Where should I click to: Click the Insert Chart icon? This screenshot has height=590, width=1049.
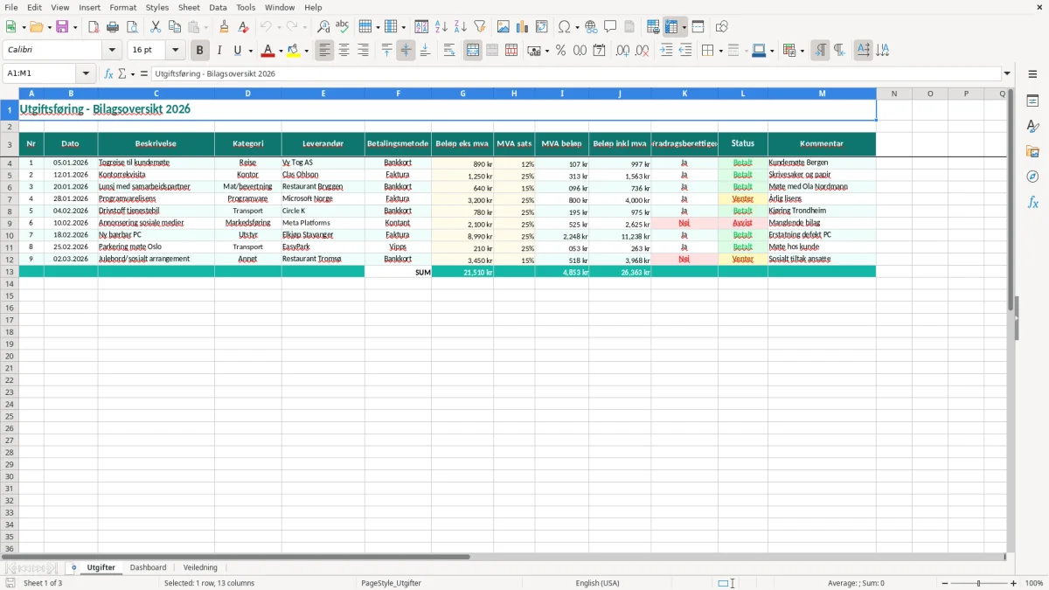(523, 27)
